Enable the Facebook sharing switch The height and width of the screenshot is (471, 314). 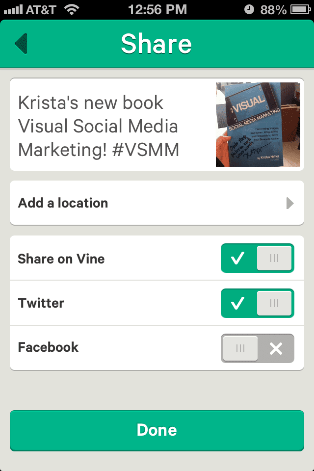[x=258, y=348]
